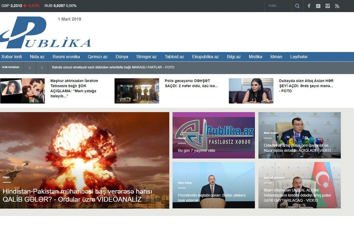Open İlham Əliyevdən UNİKAL ADDIM article
The height and width of the screenshot is (236, 354).
tap(299, 185)
